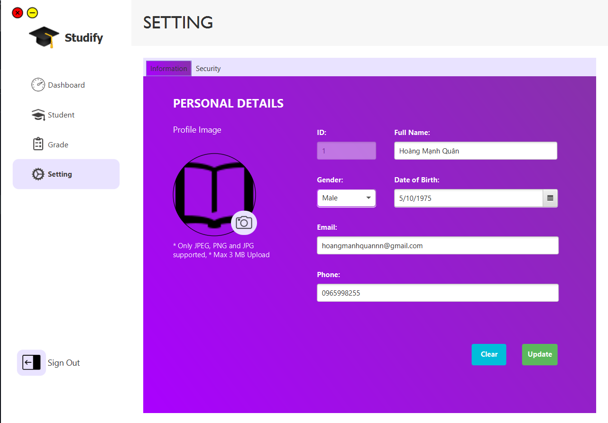Open the Student menu item

(66, 115)
